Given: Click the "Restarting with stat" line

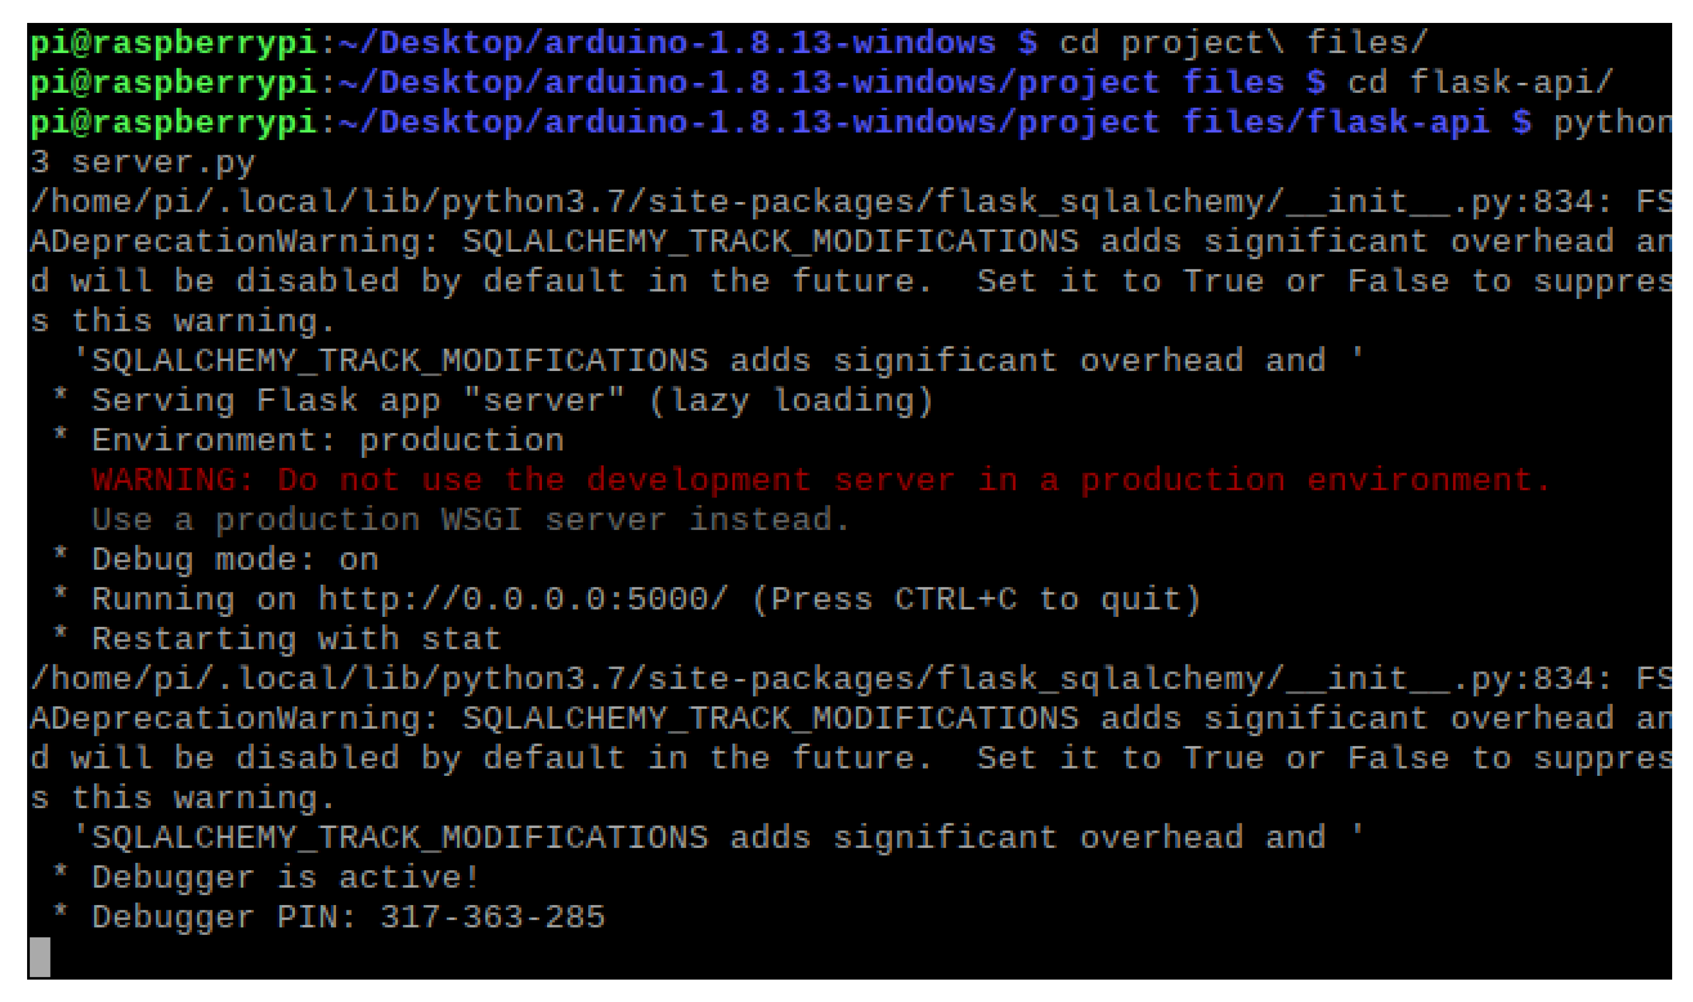Looking at the screenshot, I should click(295, 639).
